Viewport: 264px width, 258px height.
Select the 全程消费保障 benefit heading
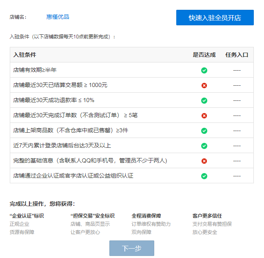(146, 216)
